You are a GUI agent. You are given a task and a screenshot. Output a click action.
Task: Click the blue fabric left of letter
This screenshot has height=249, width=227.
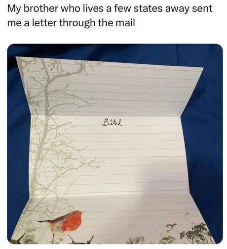pyautogui.click(x=18, y=149)
